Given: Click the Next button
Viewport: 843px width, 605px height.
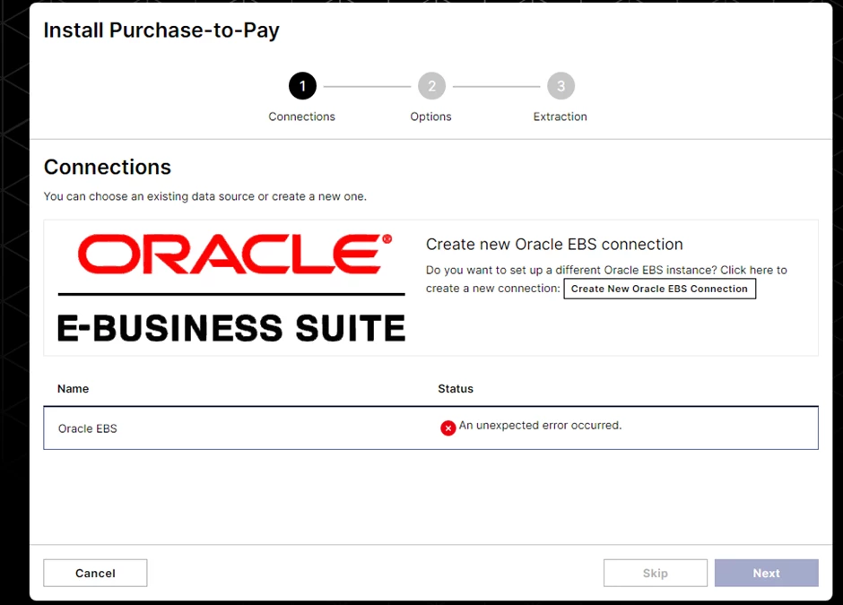Looking at the screenshot, I should click(x=766, y=573).
